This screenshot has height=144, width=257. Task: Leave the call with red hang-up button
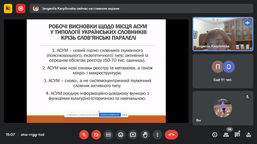(171, 135)
